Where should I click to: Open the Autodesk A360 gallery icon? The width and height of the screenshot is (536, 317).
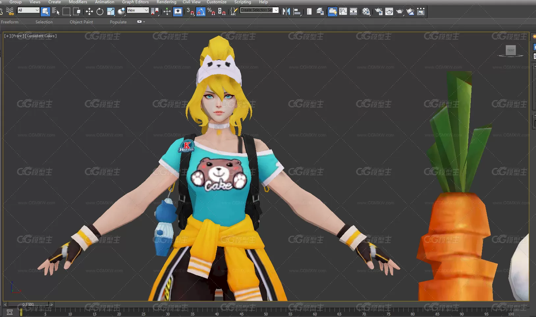(421, 12)
